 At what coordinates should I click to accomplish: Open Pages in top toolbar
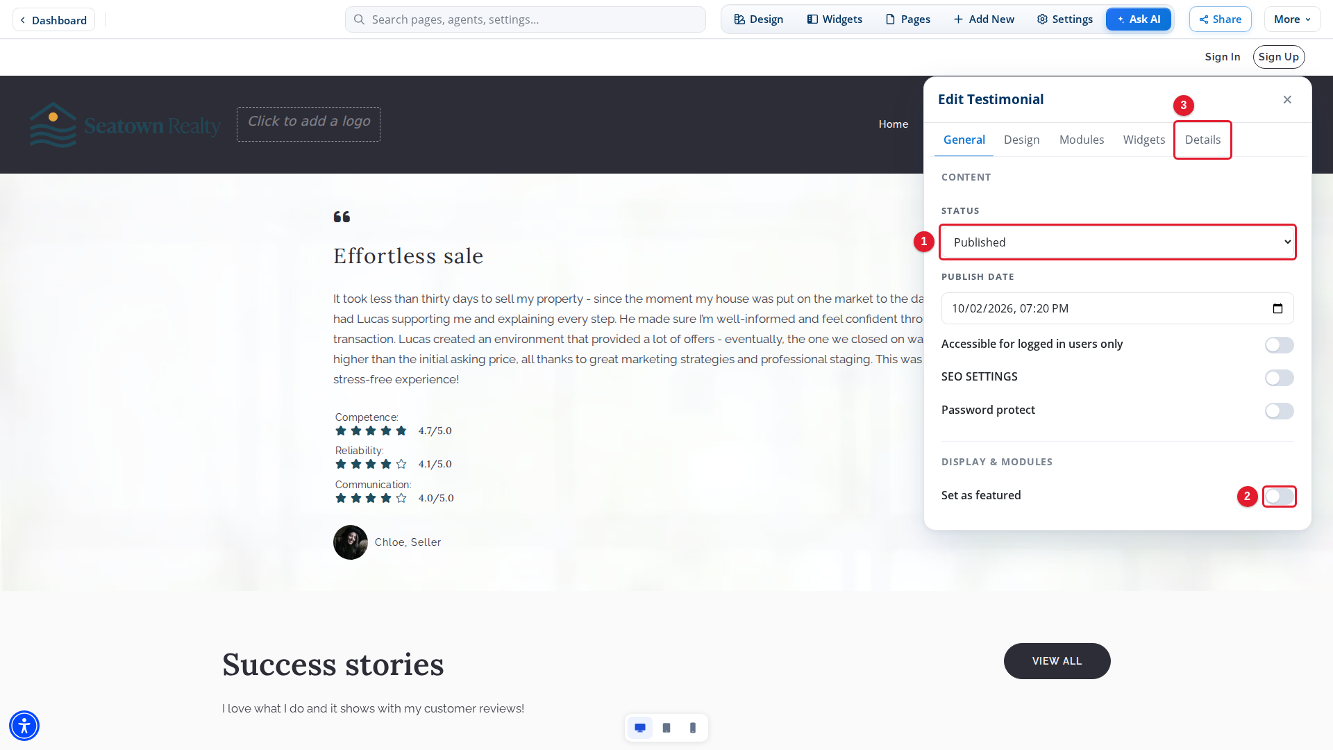click(x=908, y=19)
